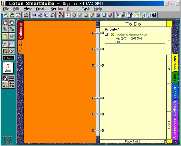Image resolution: width=181 pixels, height=146 pixels.
Task: Click the 11:57 PM clock display
Action: tap(8, 58)
